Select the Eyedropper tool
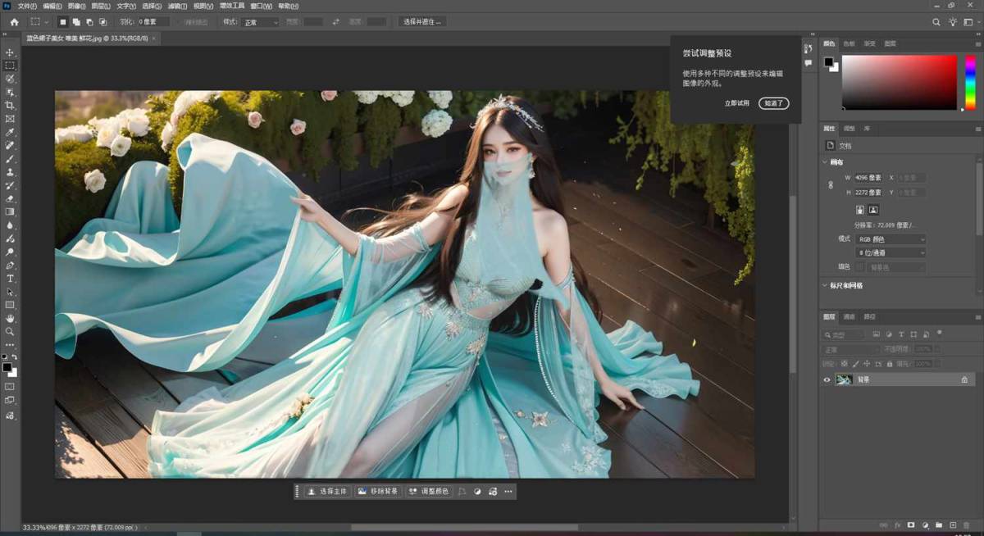This screenshot has height=536, width=984. tap(10, 132)
